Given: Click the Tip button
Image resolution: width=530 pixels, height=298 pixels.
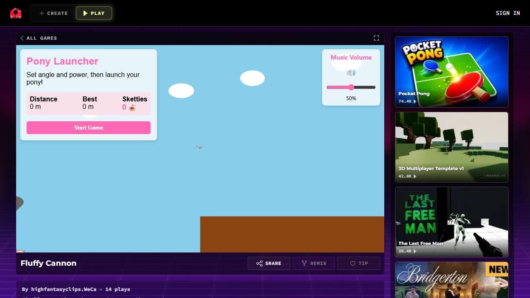Looking at the screenshot, I should point(359,263).
